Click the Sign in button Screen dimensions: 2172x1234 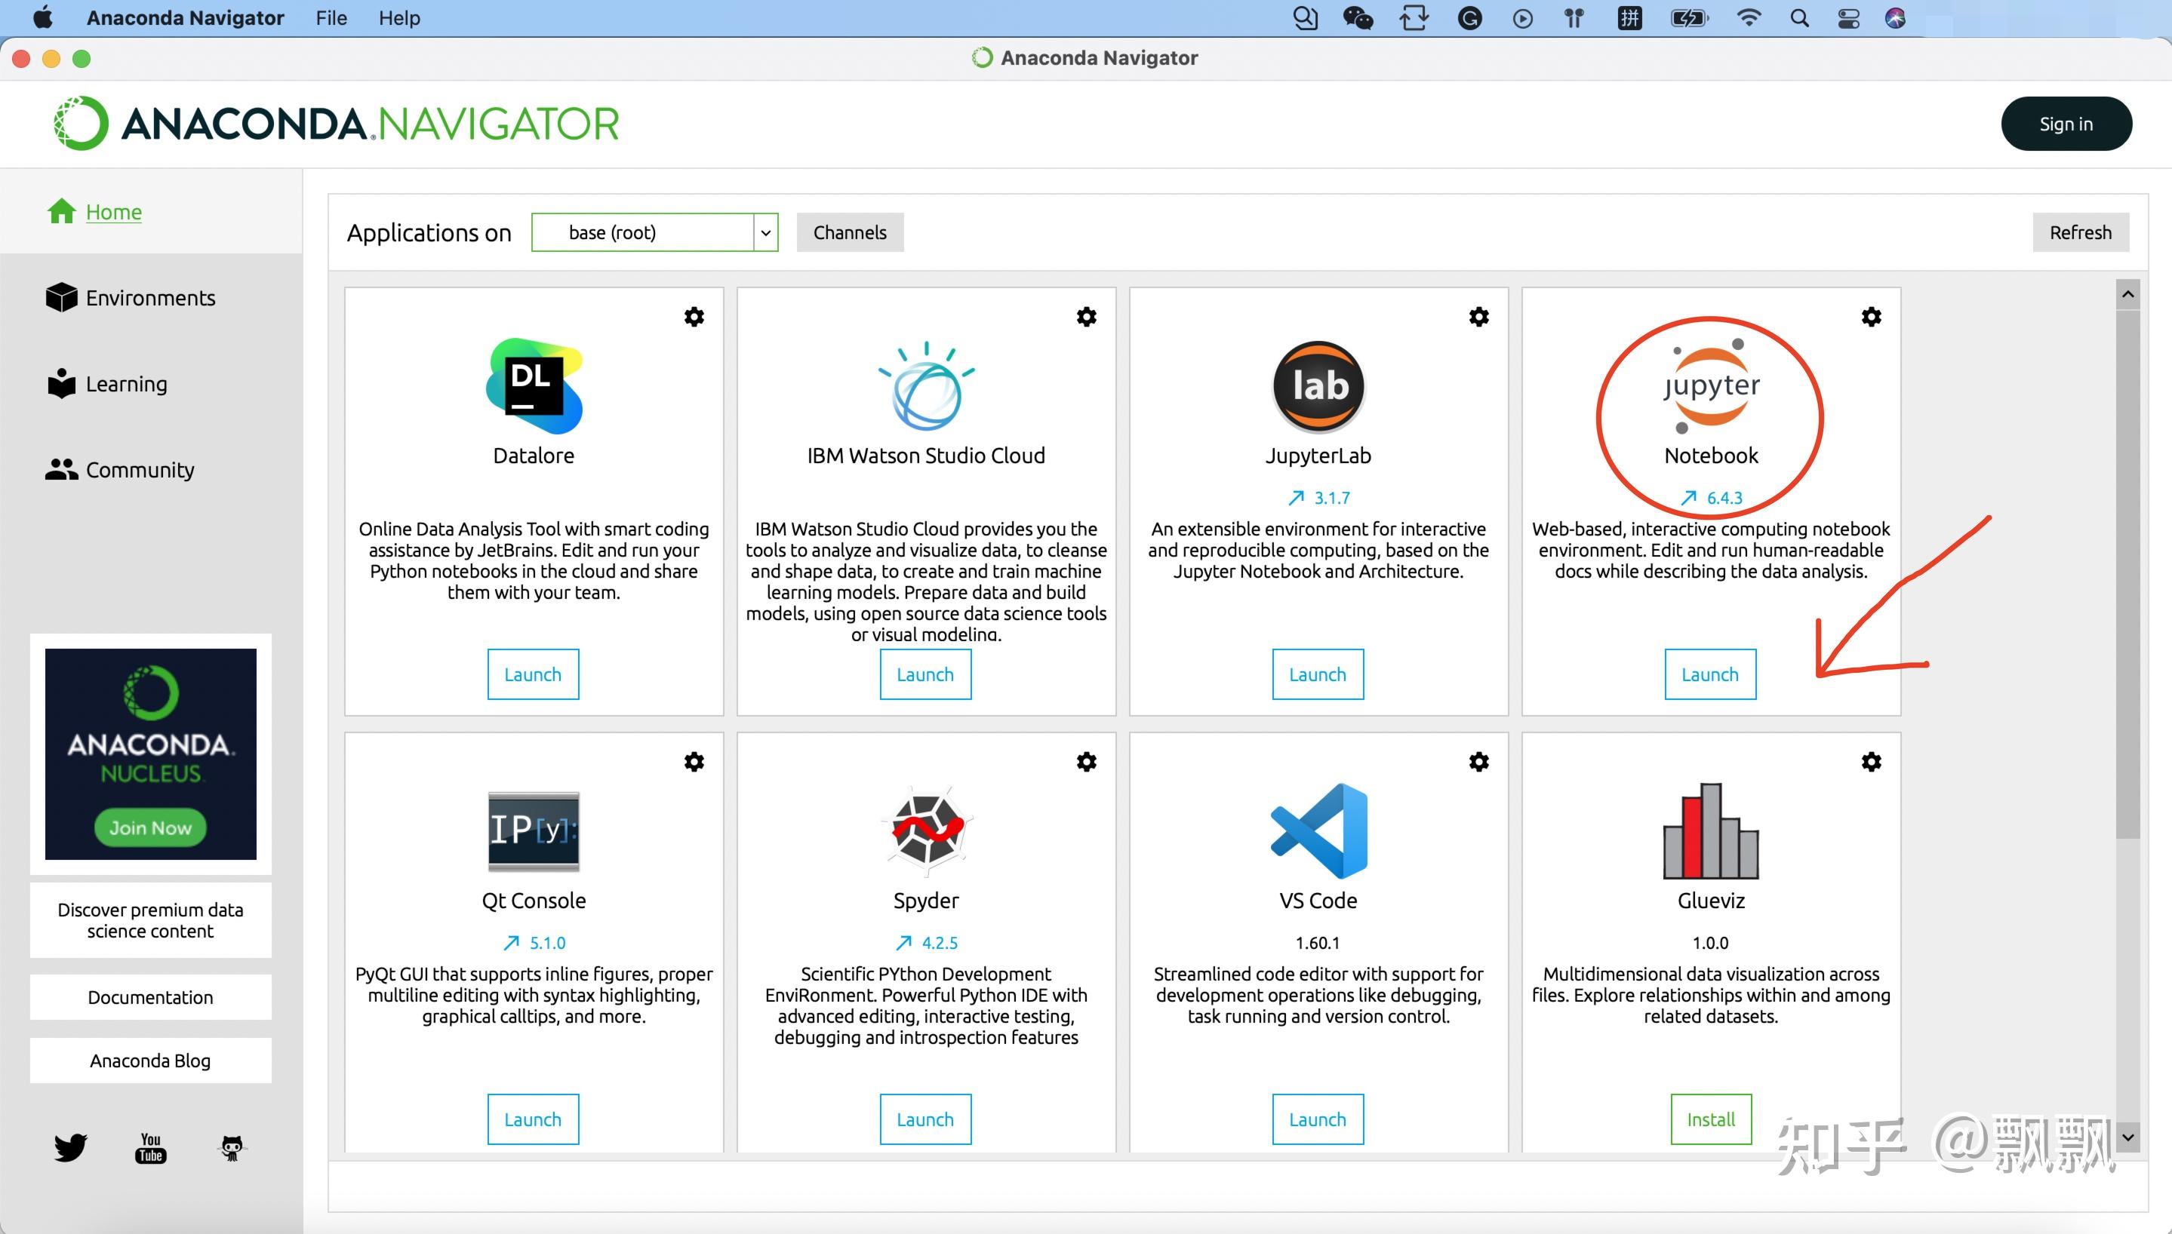click(2066, 124)
